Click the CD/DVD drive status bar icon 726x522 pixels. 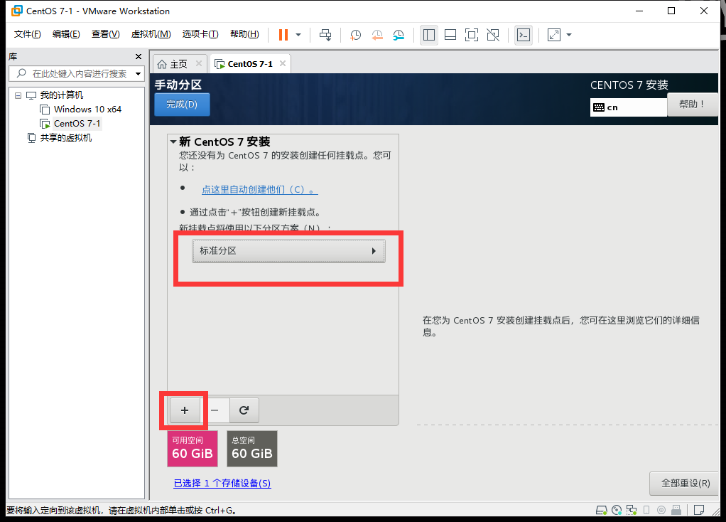point(617,511)
